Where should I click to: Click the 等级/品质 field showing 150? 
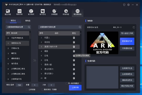(x=19, y=85)
